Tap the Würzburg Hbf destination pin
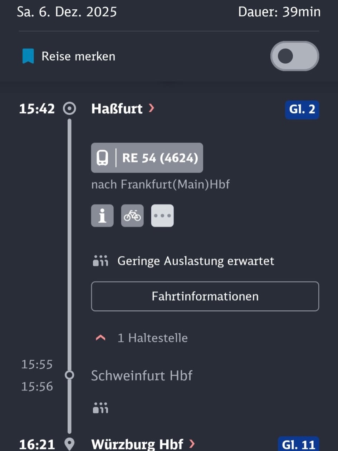Screen dimensions: 338x451 point(69,445)
